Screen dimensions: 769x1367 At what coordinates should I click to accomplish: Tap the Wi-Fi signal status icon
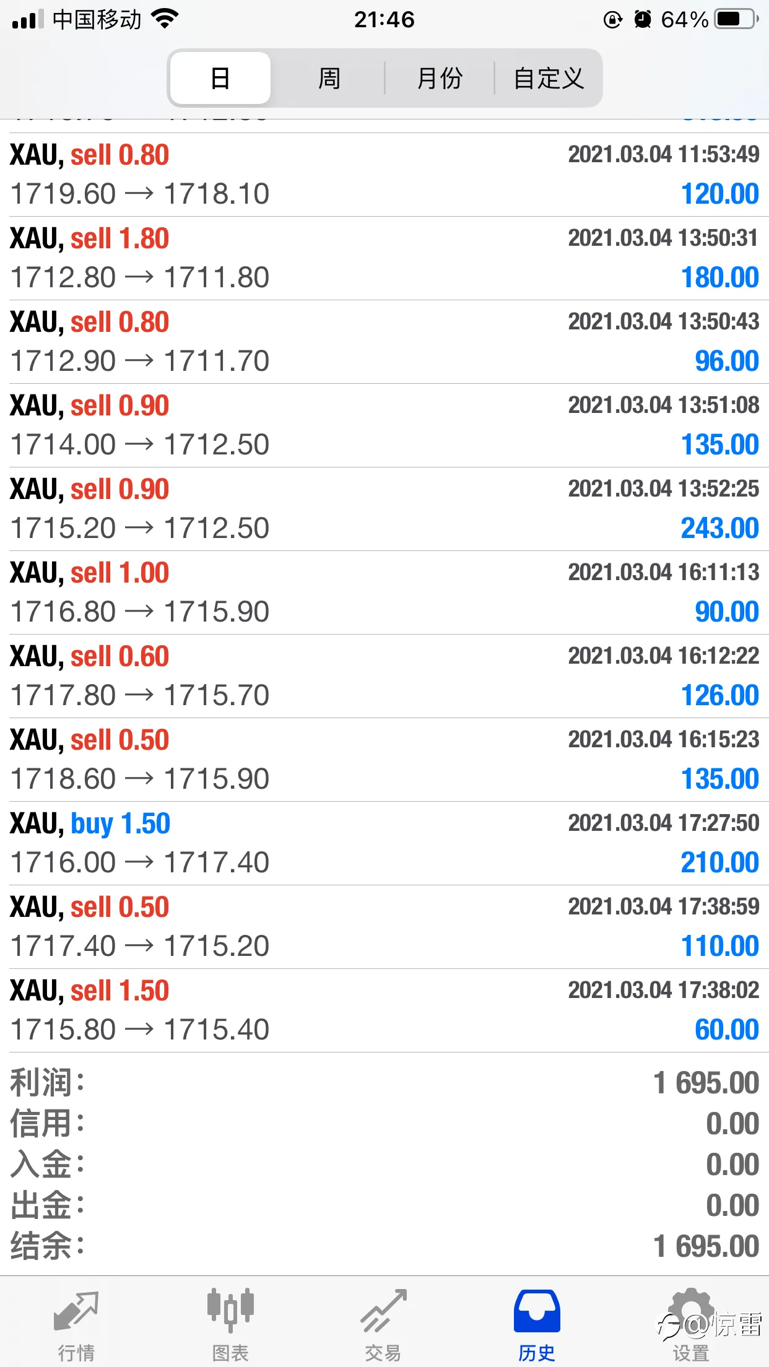click(x=165, y=19)
